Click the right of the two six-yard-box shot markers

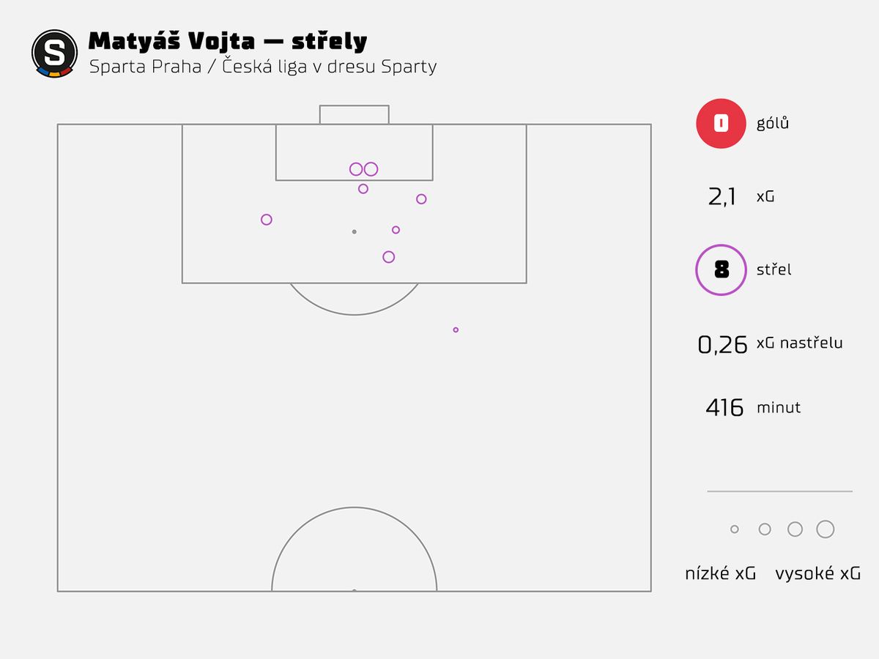pyautogui.click(x=371, y=169)
